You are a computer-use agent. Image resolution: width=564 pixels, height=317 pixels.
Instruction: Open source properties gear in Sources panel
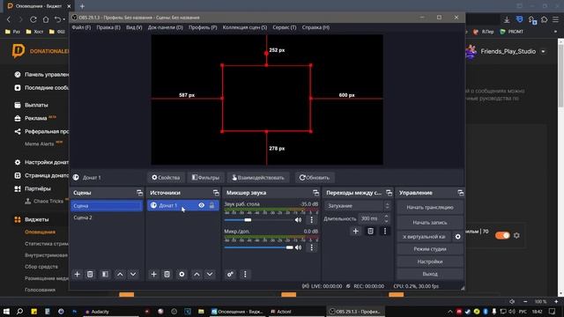click(182, 274)
